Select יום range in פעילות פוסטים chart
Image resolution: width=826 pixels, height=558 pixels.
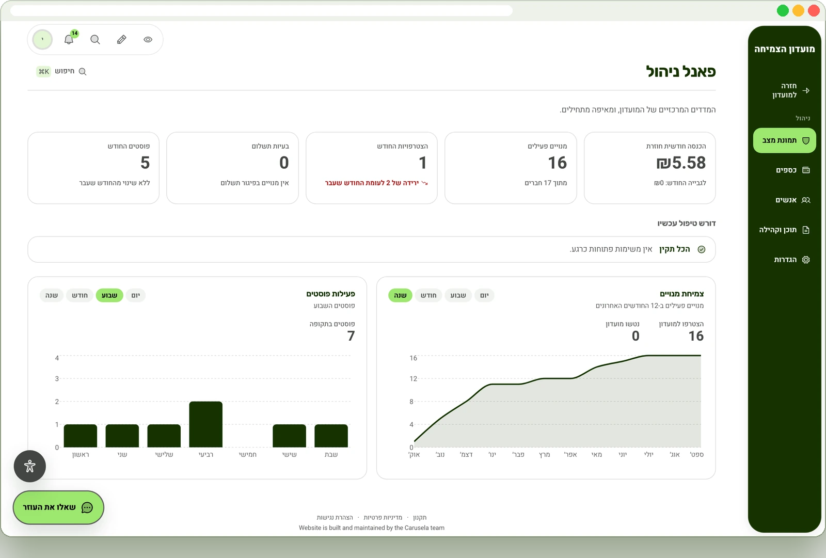(136, 295)
